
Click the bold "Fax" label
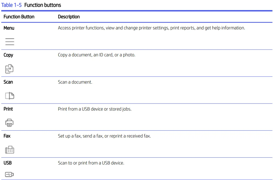pos(7,136)
